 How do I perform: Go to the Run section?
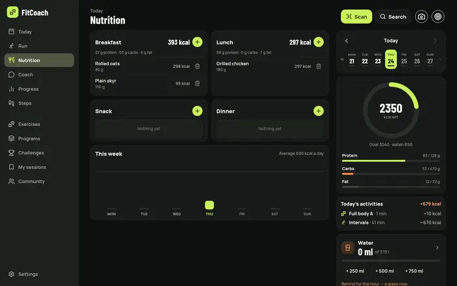click(39, 46)
